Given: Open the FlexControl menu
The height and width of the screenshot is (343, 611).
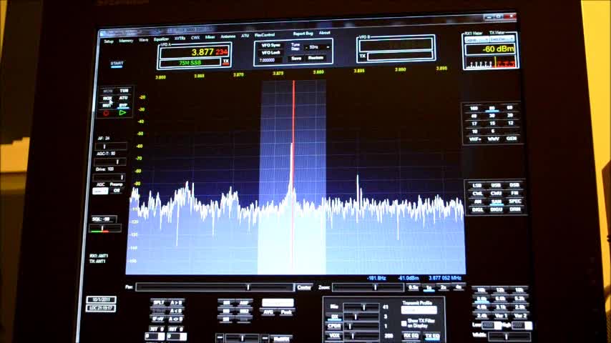Looking at the screenshot, I should pos(265,35).
